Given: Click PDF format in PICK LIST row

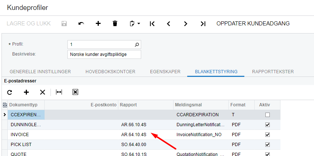Looking at the screenshot, I should 241,144.
